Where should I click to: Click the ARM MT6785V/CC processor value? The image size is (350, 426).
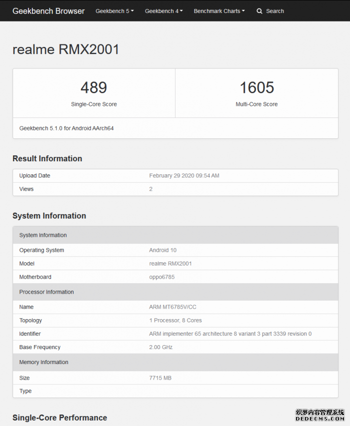(172, 307)
